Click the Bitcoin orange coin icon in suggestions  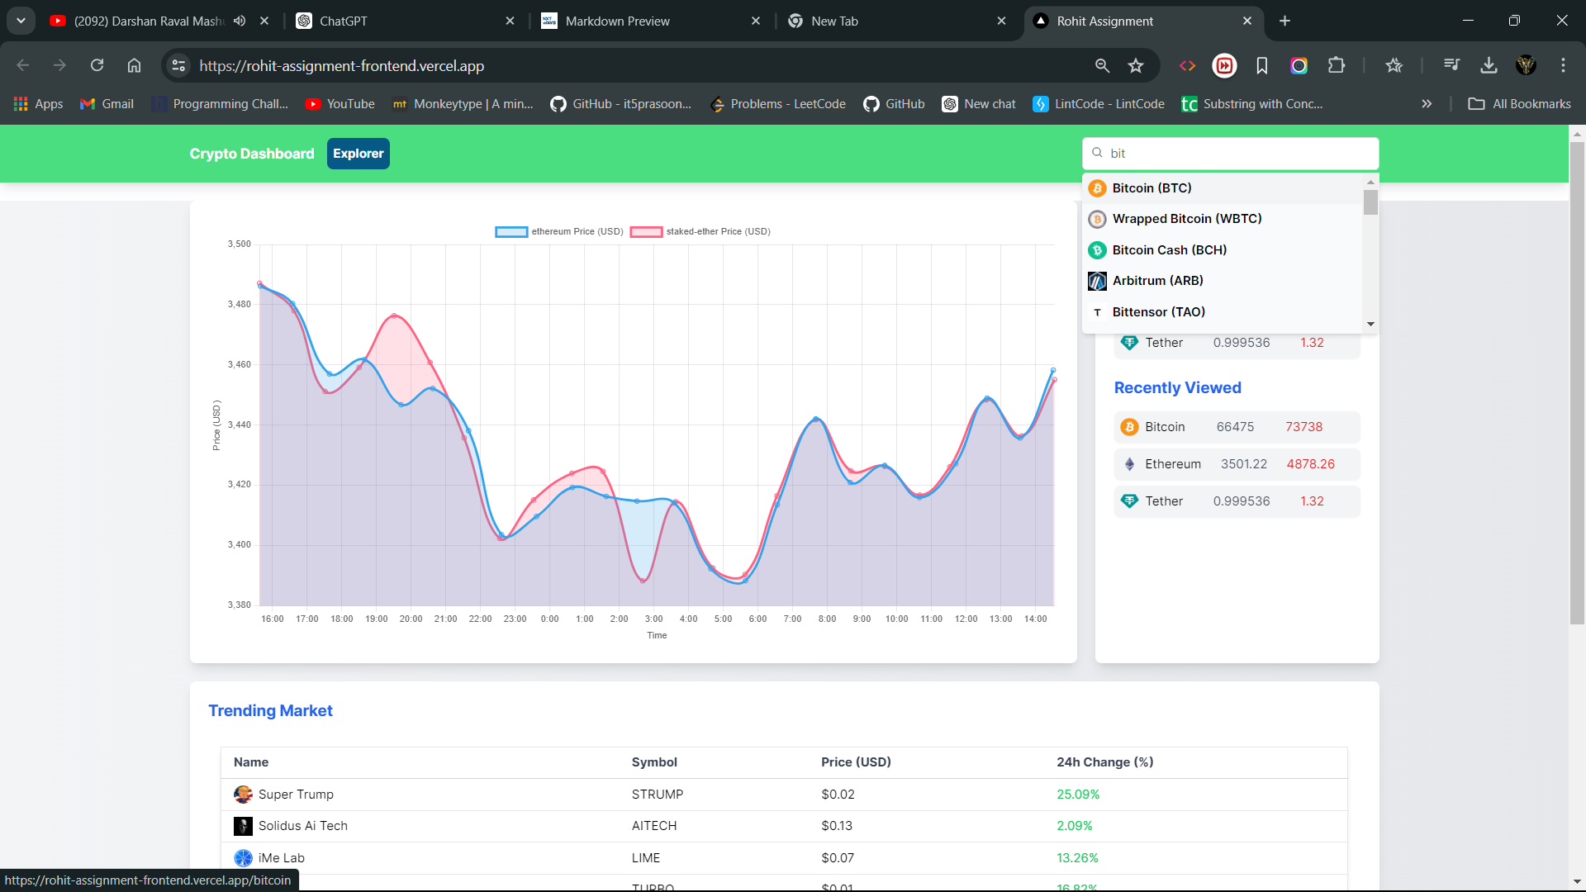coord(1097,188)
